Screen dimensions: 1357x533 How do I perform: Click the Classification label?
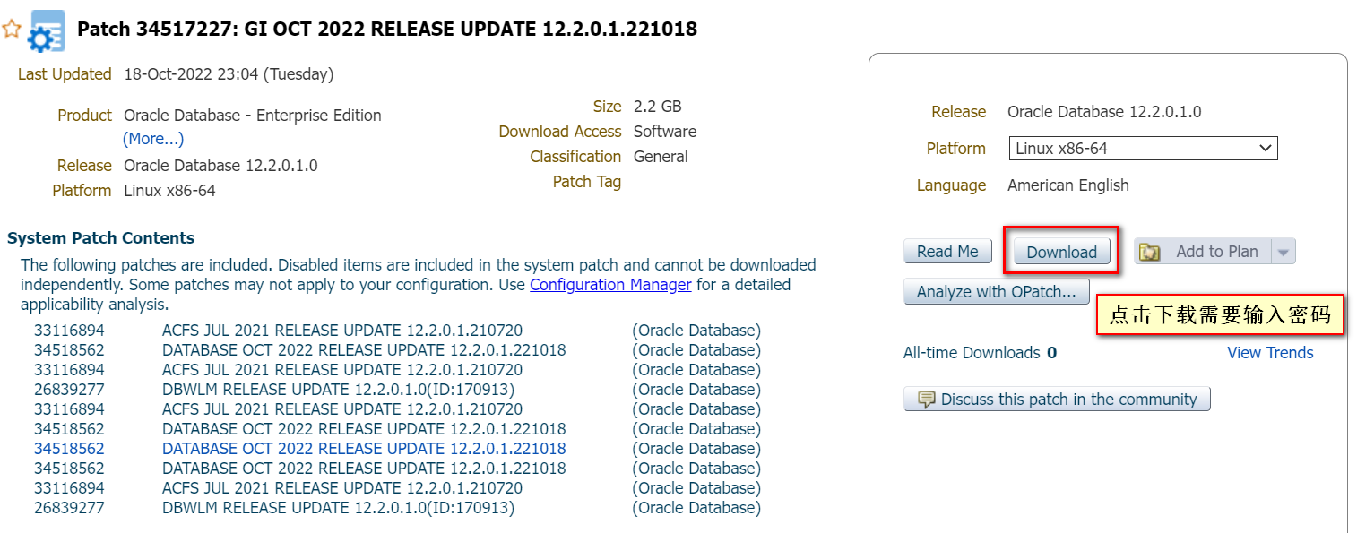pos(575,157)
